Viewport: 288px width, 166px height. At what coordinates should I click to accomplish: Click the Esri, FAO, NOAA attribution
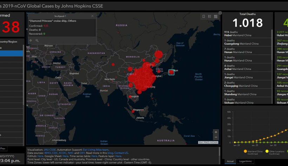point(208,143)
